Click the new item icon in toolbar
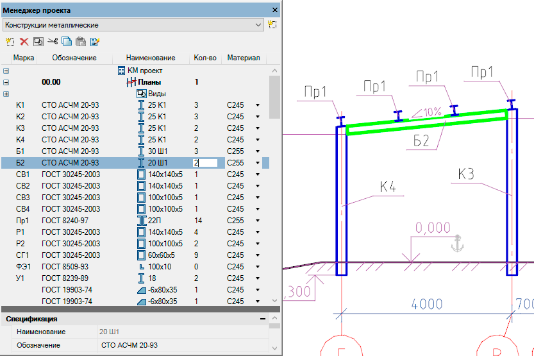This screenshot has width=534, height=356. [x=10, y=42]
